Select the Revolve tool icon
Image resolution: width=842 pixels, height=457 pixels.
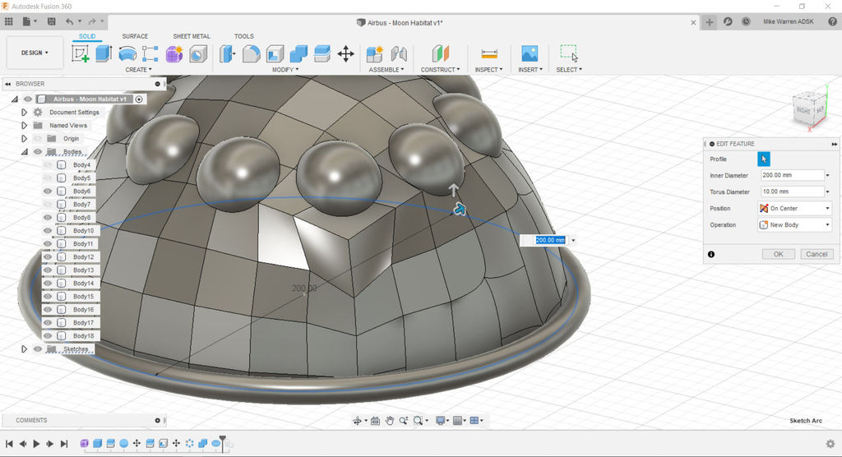point(127,53)
